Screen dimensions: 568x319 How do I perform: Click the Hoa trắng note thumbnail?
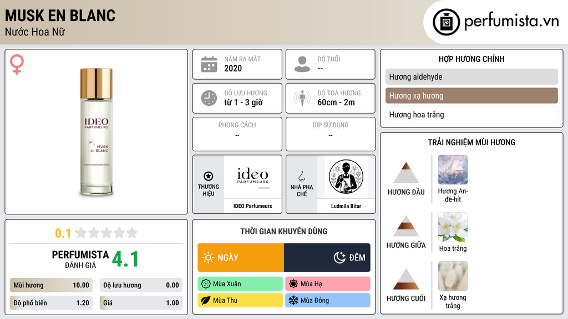453,227
